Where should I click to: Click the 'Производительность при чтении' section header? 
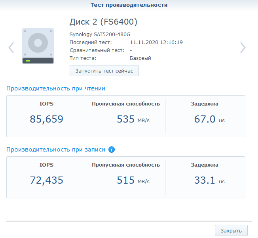coord(56,88)
